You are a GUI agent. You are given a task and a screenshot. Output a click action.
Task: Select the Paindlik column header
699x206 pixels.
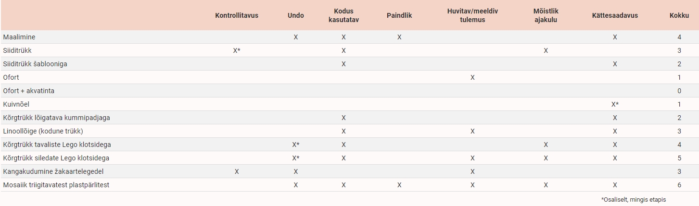[x=399, y=15]
